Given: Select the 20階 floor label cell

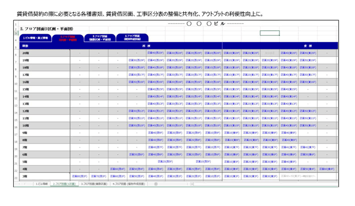Looking at the screenshot, I should (x=45, y=53).
